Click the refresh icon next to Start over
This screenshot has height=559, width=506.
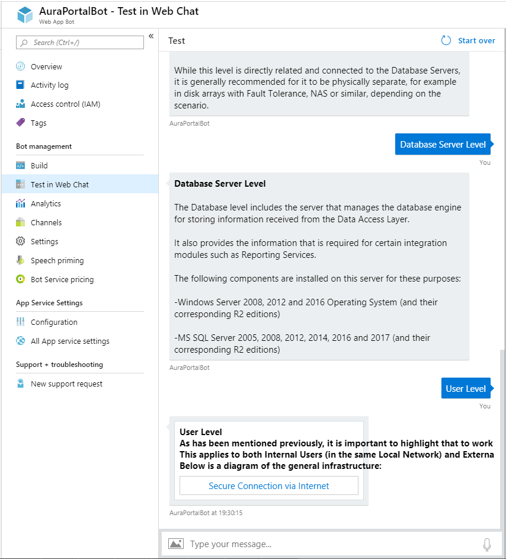coord(446,40)
